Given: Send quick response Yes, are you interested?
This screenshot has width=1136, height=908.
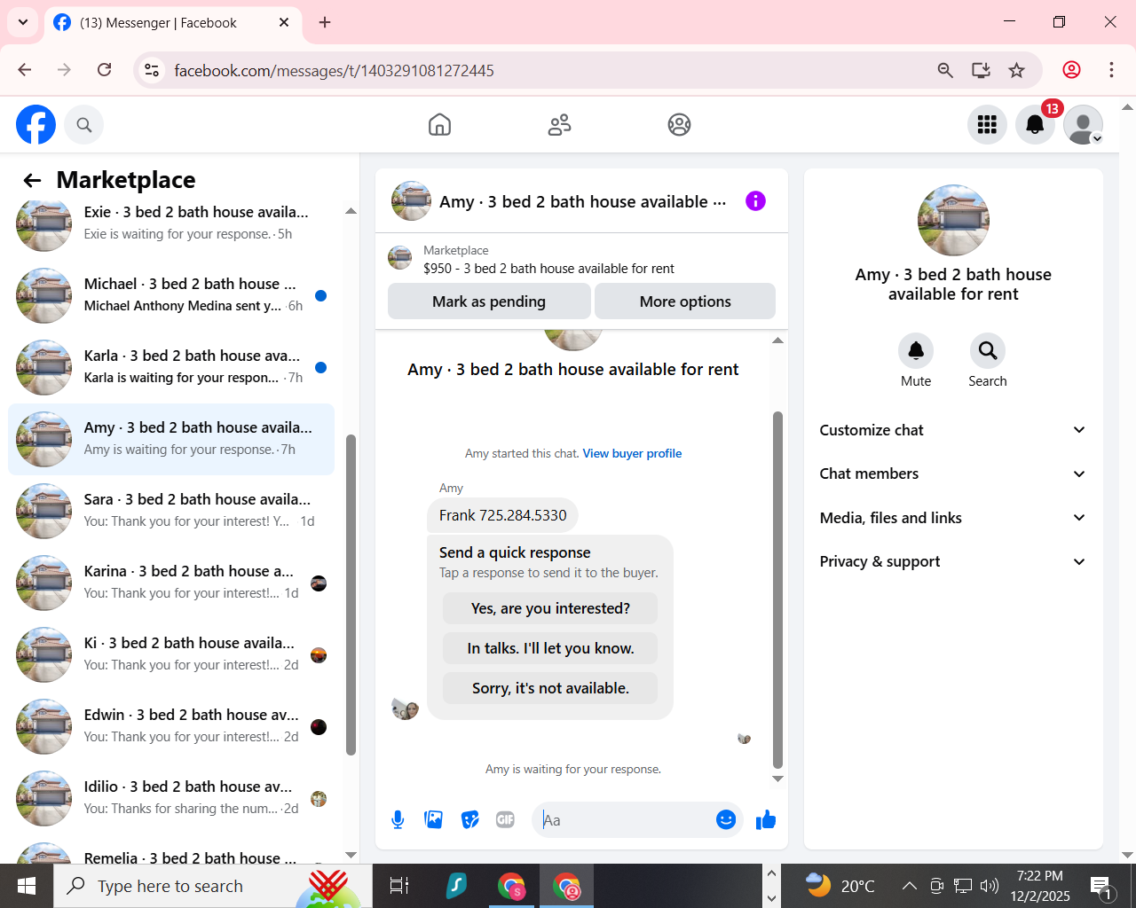Looking at the screenshot, I should [550, 608].
